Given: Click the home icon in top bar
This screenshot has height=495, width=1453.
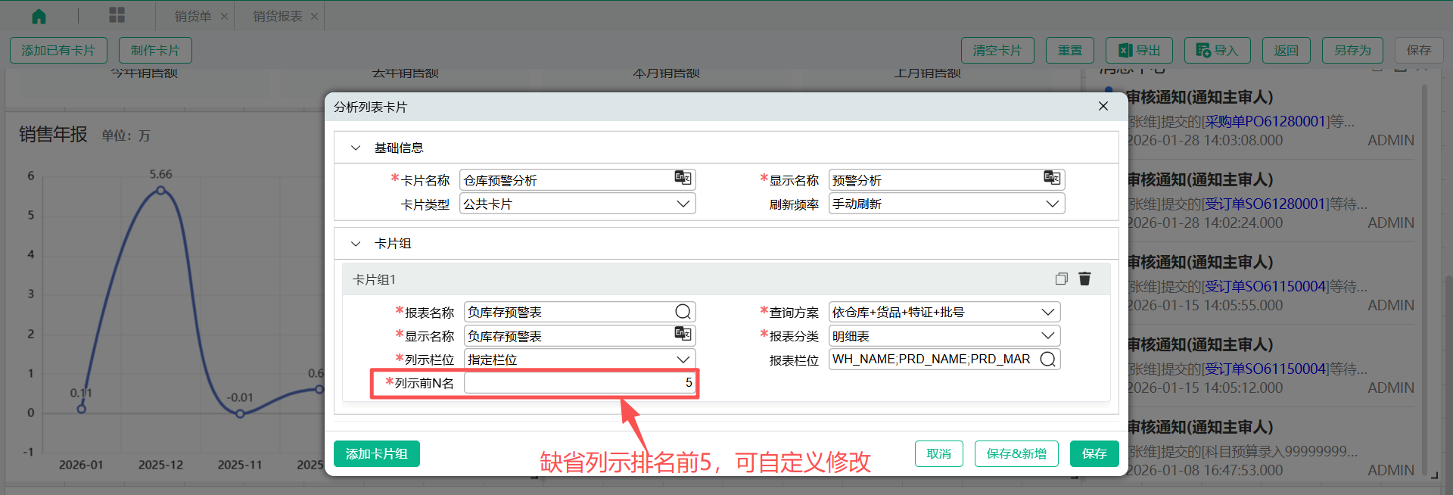Looking at the screenshot, I should click(39, 16).
